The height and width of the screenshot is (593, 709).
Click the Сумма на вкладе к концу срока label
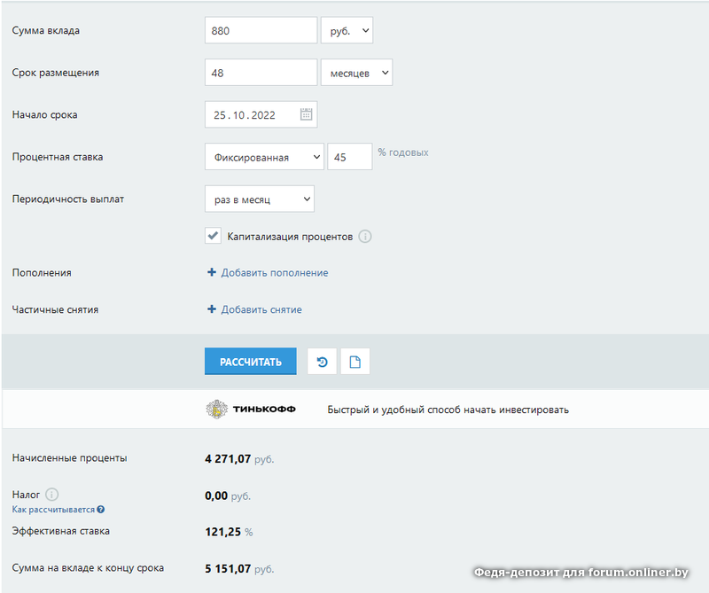click(88, 567)
